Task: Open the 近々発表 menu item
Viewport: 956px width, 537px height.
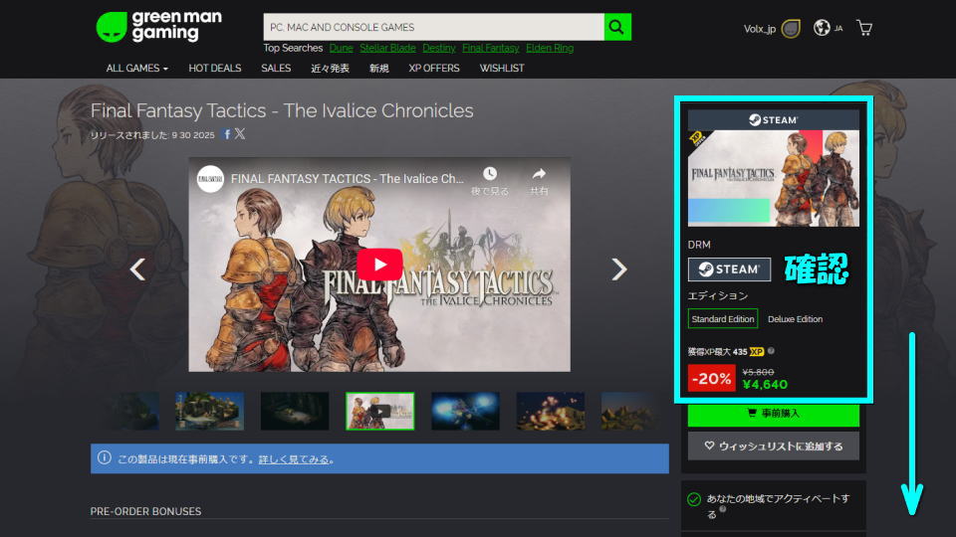Action: click(330, 69)
